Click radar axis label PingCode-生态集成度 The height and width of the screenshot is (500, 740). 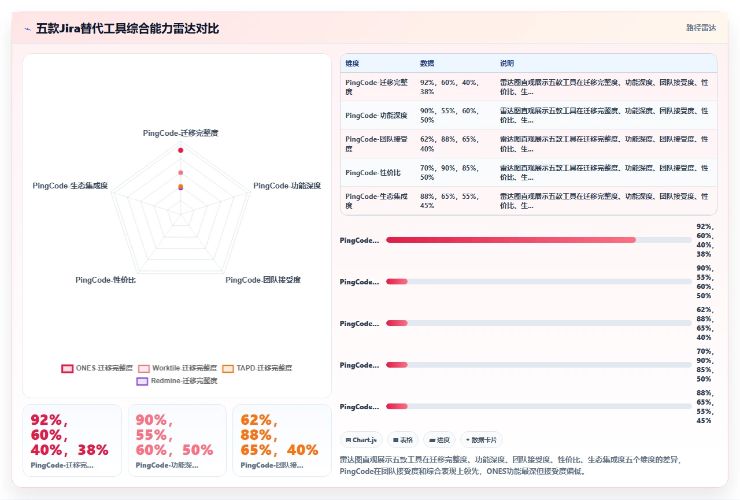(71, 186)
